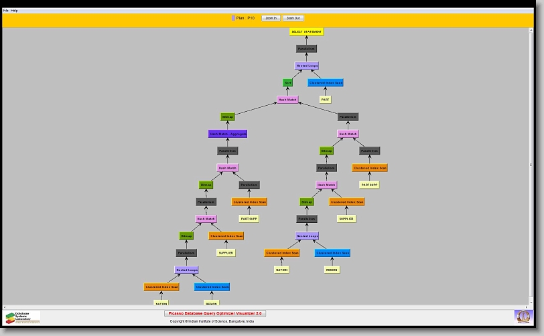Click the Hash Match node directly below Sort
The height and width of the screenshot is (336, 544).
(x=287, y=100)
